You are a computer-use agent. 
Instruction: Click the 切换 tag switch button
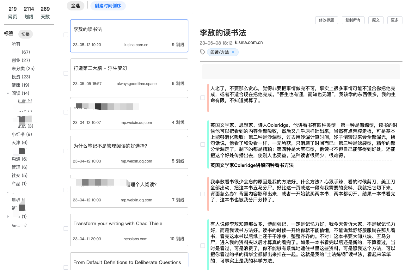[x=25, y=34]
